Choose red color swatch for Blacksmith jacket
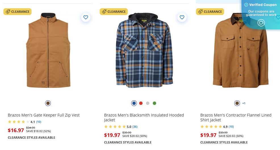The width and height of the screenshot is (280, 150). click(141, 103)
